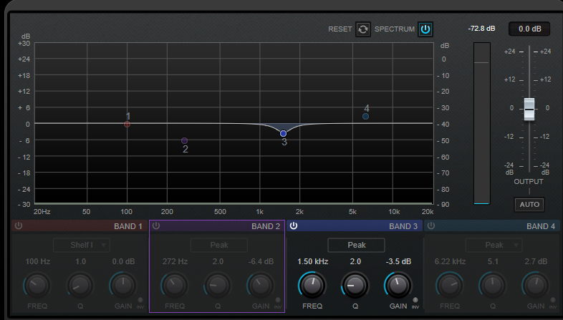Toggle the Band 3 gain INV button
This screenshot has width=563, height=320.
pyautogui.click(x=415, y=301)
